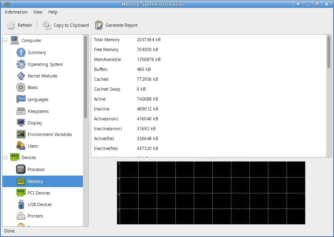Open the Help menu
Viewport: 334px width, 237px height.
53,12
